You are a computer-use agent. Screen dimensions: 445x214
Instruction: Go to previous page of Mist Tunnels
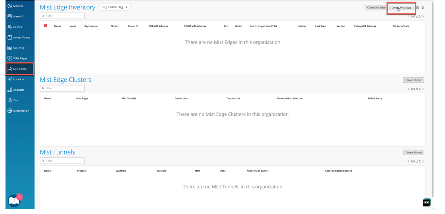[x=409, y=161]
